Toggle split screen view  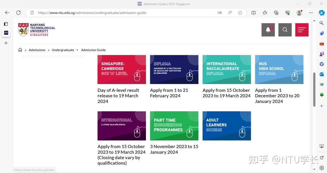[254, 13]
